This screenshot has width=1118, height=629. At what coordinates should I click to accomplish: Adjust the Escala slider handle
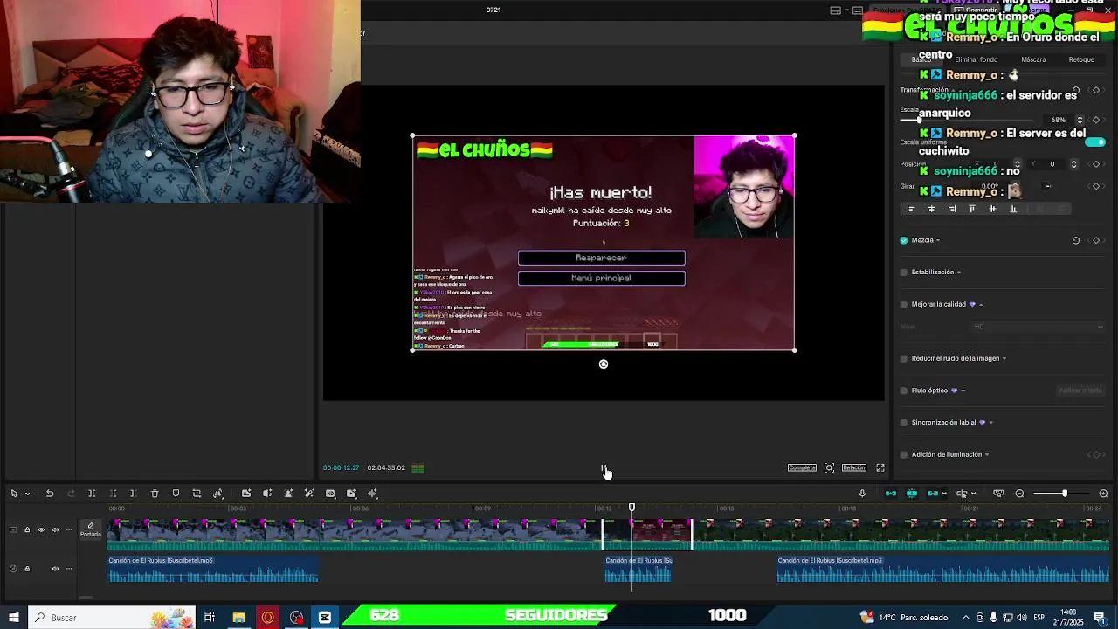pos(919,120)
